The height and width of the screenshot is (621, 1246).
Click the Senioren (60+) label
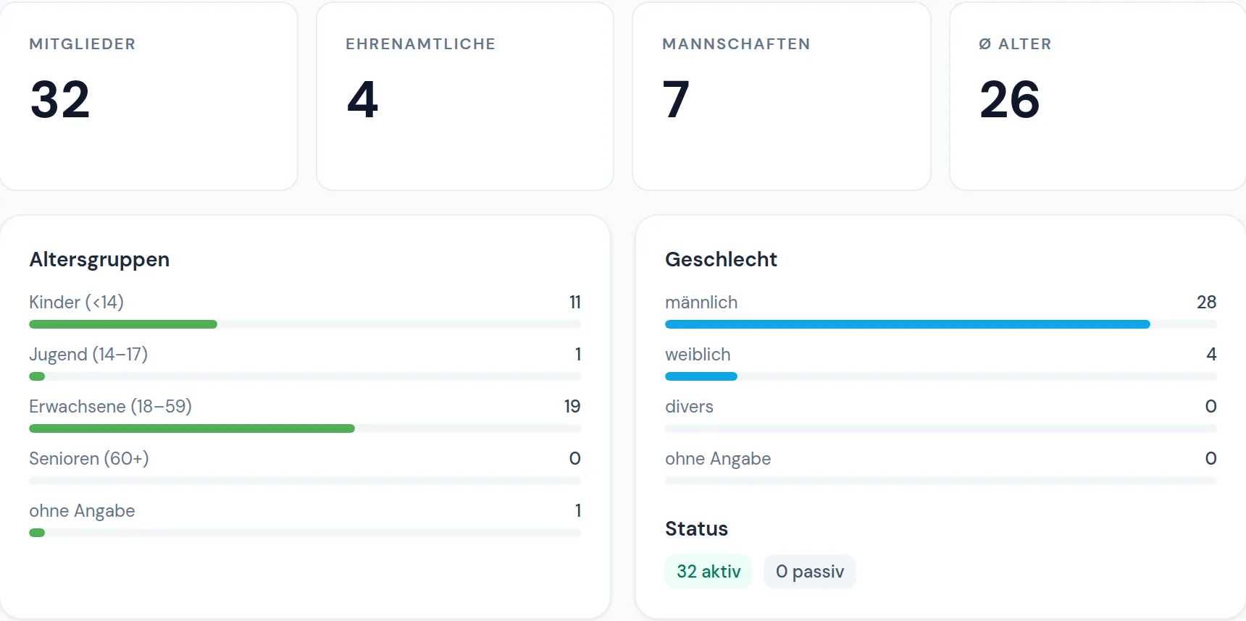[89, 458]
